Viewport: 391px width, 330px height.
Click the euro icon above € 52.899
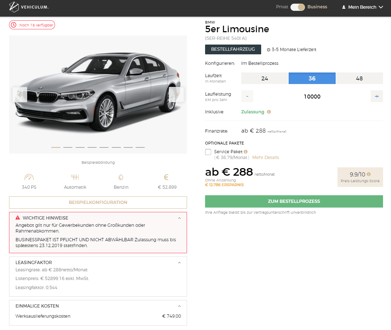point(166,177)
